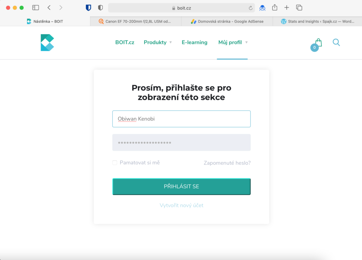
Task: Open the Safari privacy report shield icon
Action: 100,8
